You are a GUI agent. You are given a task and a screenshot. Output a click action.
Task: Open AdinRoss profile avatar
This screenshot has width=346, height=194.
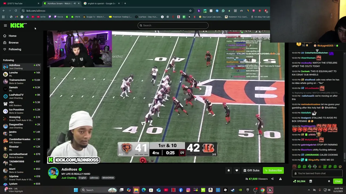53,173
